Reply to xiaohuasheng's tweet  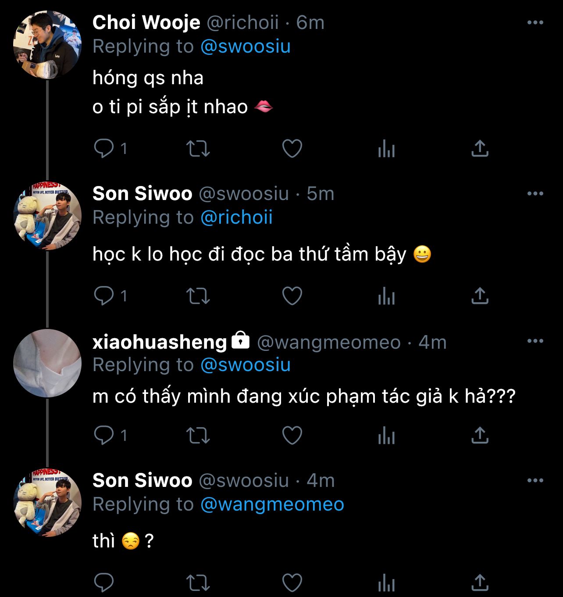(104, 436)
